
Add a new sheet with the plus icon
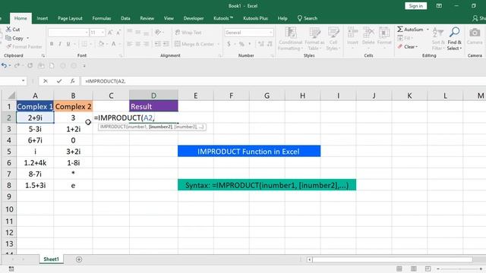point(79,259)
